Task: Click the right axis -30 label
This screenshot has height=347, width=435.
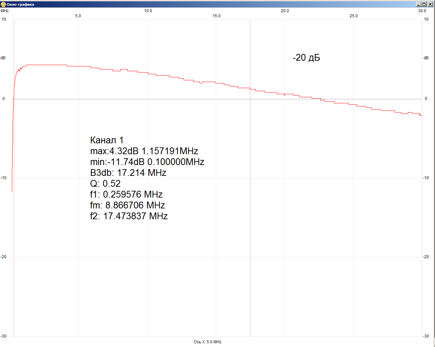Action: [426, 336]
